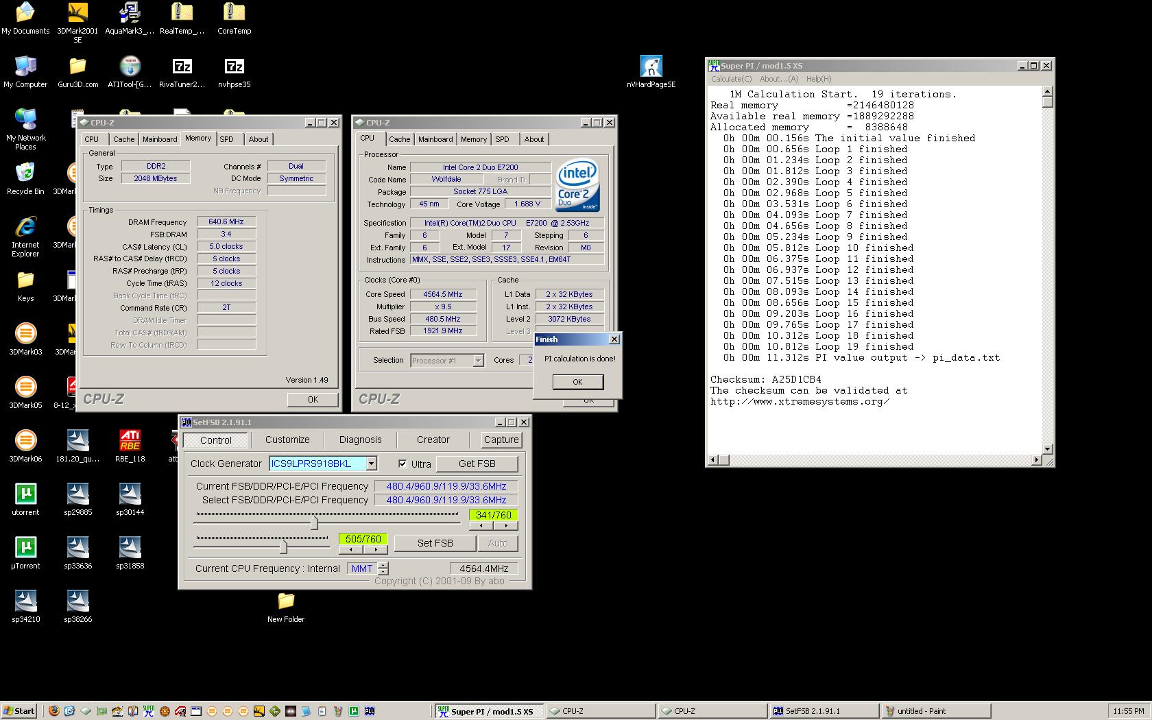Click the lower SetFSB frequency slider thumb
The height and width of the screenshot is (720, 1152).
pyautogui.click(x=283, y=547)
